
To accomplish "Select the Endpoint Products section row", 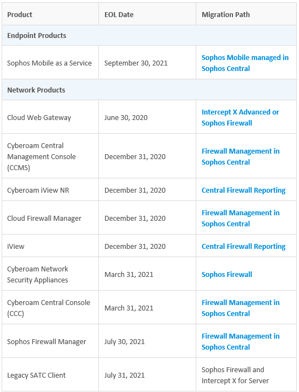I will 149,35.
